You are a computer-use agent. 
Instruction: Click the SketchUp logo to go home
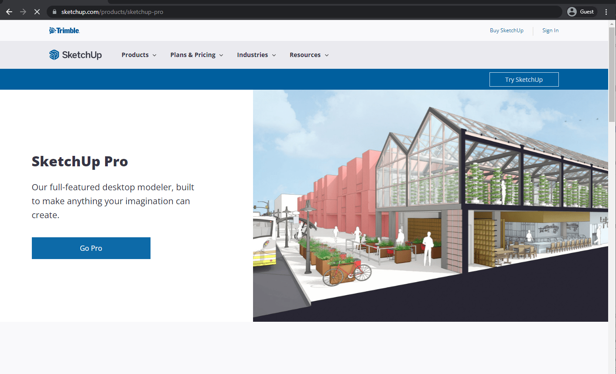coord(75,54)
